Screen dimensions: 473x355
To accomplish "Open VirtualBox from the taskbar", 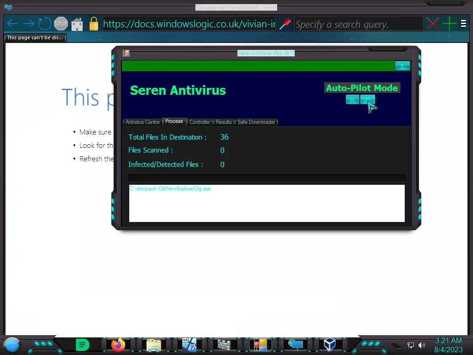I will tap(330, 344).
